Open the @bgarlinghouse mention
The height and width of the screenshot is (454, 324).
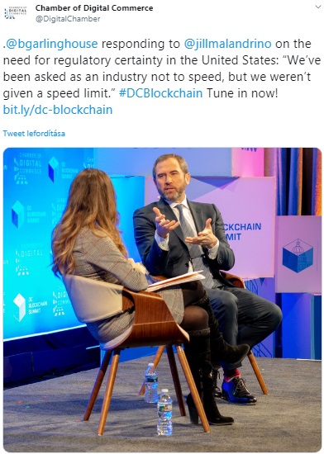pyautogui.click(x=51, y=44)
